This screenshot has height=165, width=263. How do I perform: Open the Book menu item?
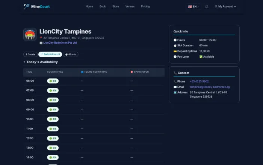tap(103, 6)
